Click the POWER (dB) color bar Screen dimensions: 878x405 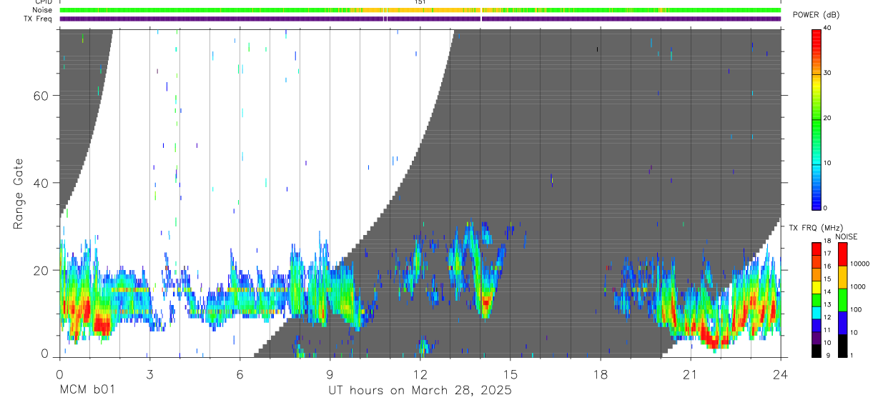pyautogui.click(x=815, y=119)
